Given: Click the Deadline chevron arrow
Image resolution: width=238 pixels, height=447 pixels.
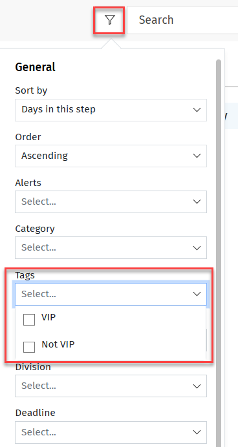Looking at the screenshot, I should click(197, 432).
